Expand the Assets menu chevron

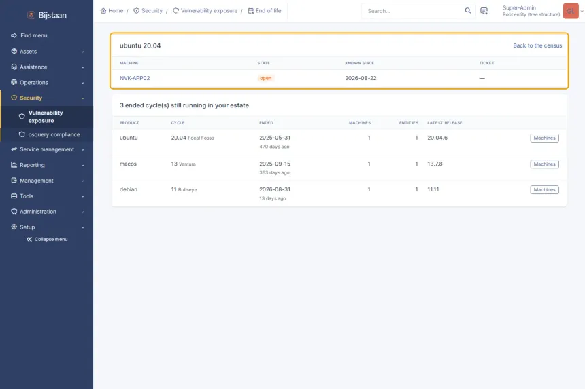click(x=83, y=52)
